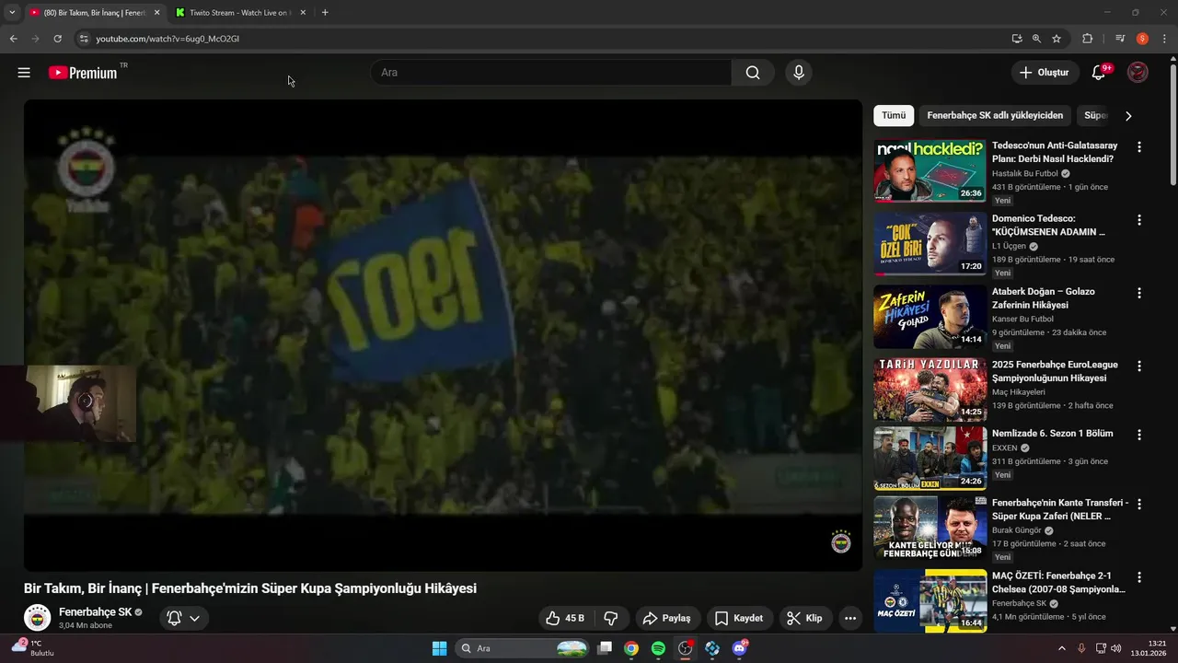Go back in browser history
This screenshot has height=663, width=1178.
tap(13, 39)
